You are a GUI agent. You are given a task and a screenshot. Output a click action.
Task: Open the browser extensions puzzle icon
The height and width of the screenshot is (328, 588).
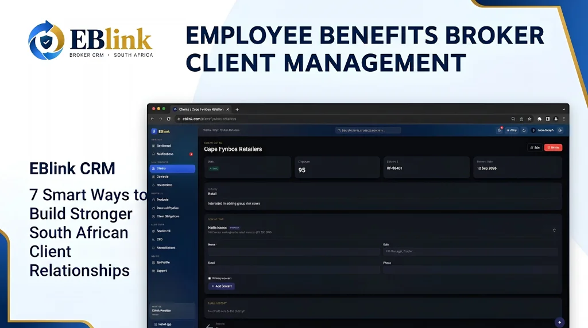click(540, 119)
